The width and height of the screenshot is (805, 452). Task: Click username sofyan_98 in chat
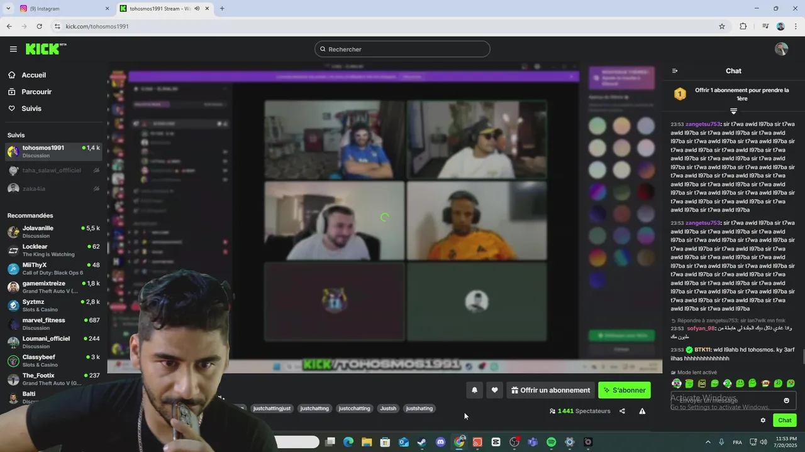701,328
